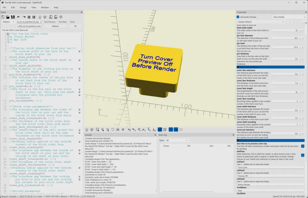Click the Reset View circular arrow icon
Image resolution: width=308 pixels, height=198 pixels.
pyautogui.click(x=112, y=130)
